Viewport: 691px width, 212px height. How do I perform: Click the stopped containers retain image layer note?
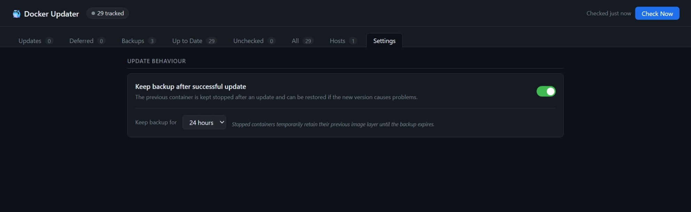333,124
